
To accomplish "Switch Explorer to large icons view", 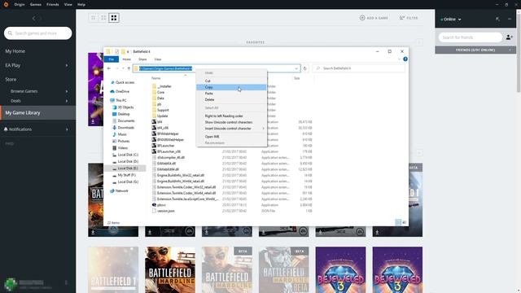I will (404, 222).
